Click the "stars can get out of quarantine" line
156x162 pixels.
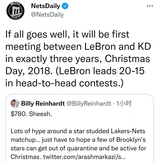click(x=78, y=148)
